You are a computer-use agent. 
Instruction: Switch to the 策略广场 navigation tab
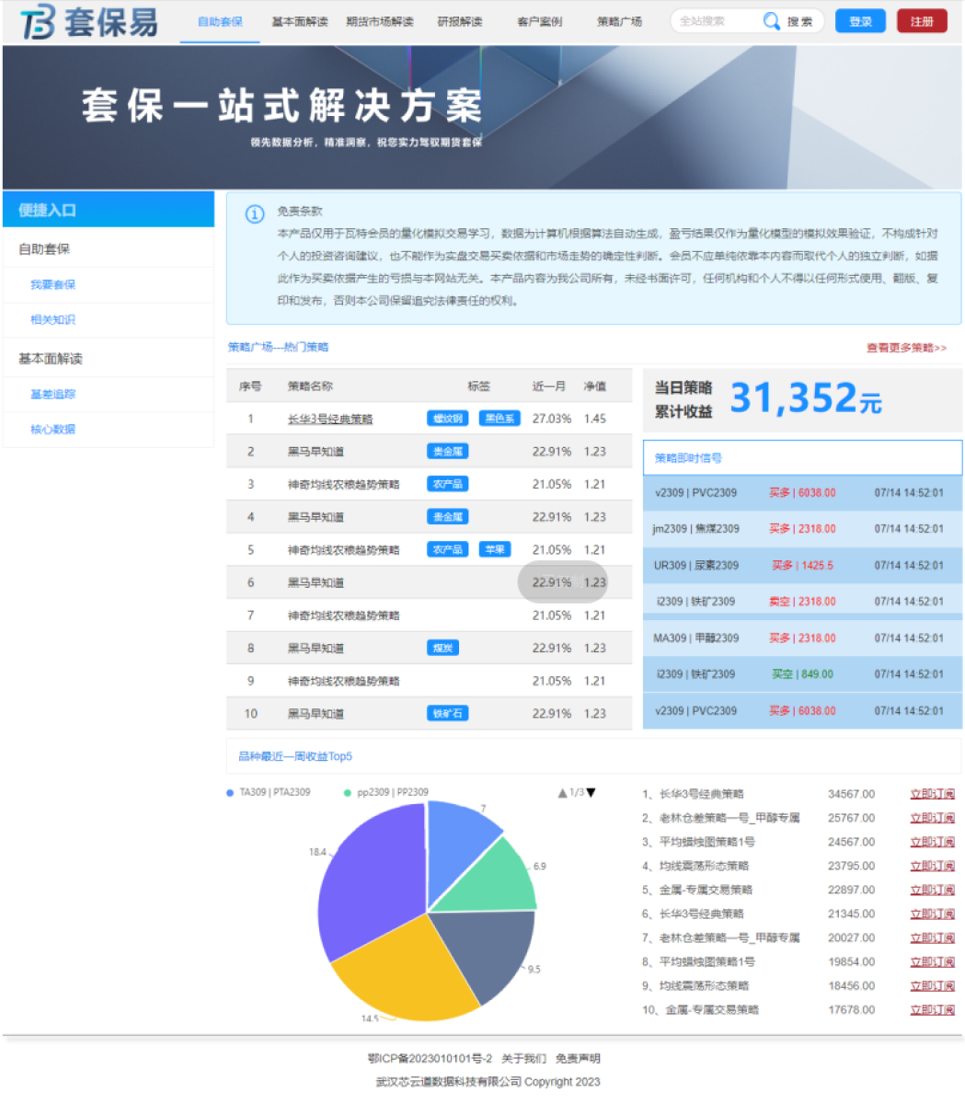coord(619,21)
